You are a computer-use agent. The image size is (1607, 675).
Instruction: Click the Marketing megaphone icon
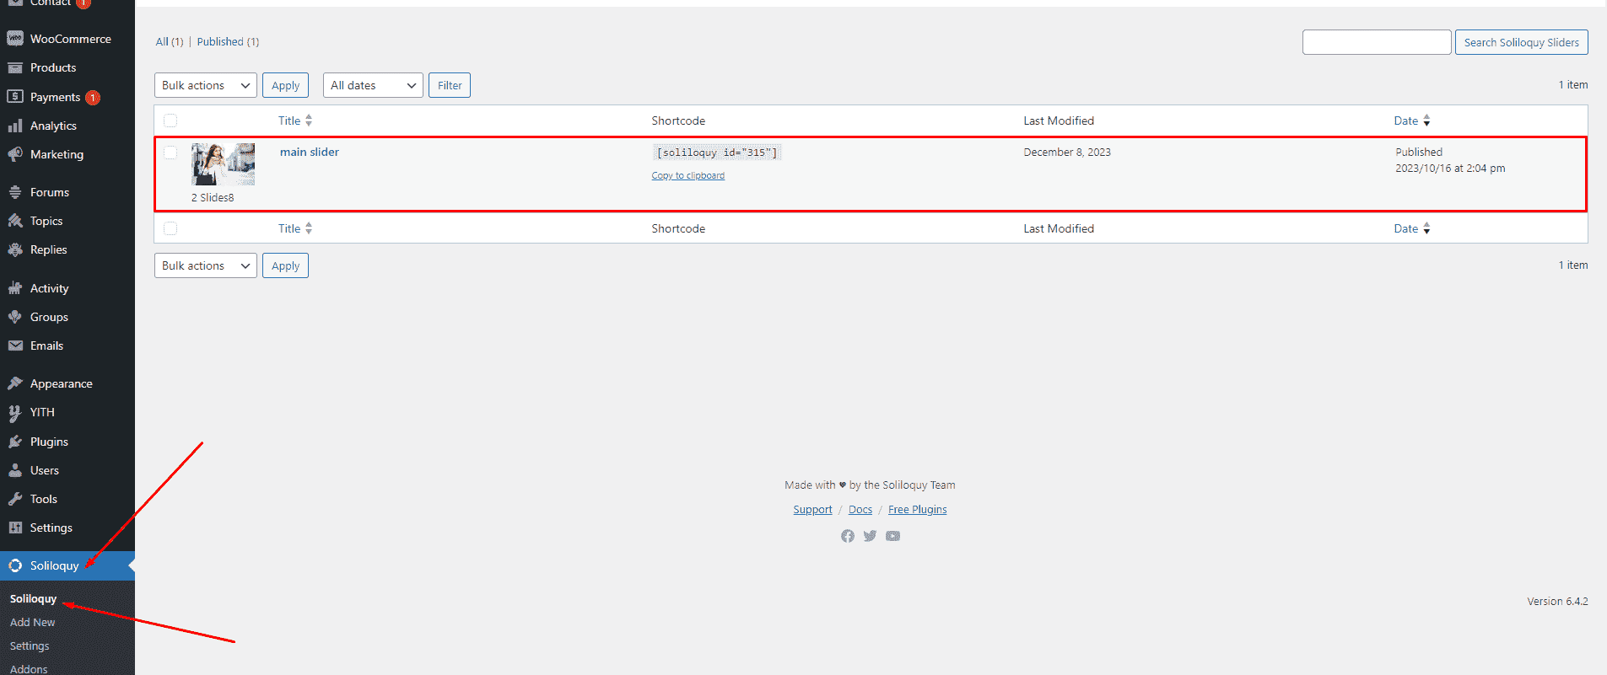pyautogui.click(x=15, y=154)
